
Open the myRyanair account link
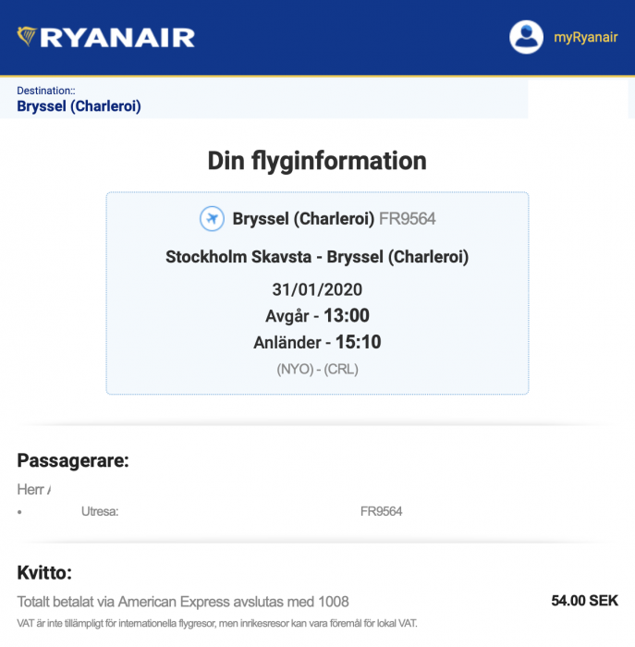(x=585, y=38)
